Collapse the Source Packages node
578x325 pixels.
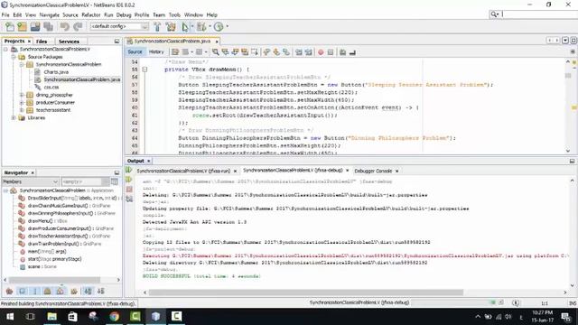[x=14, y=57]
